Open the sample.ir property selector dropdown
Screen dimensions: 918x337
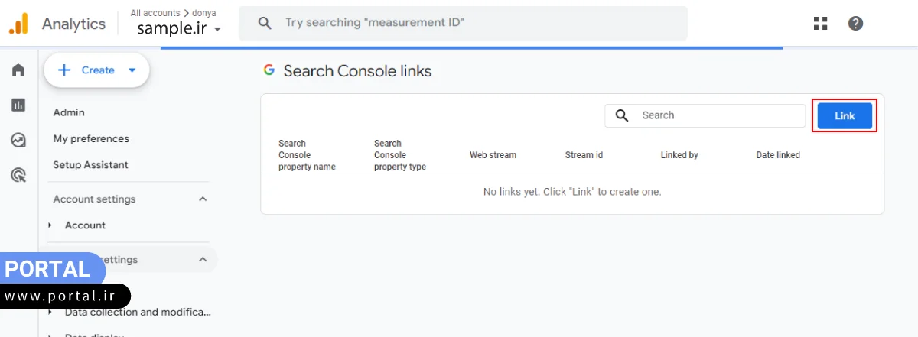[180, 29]
